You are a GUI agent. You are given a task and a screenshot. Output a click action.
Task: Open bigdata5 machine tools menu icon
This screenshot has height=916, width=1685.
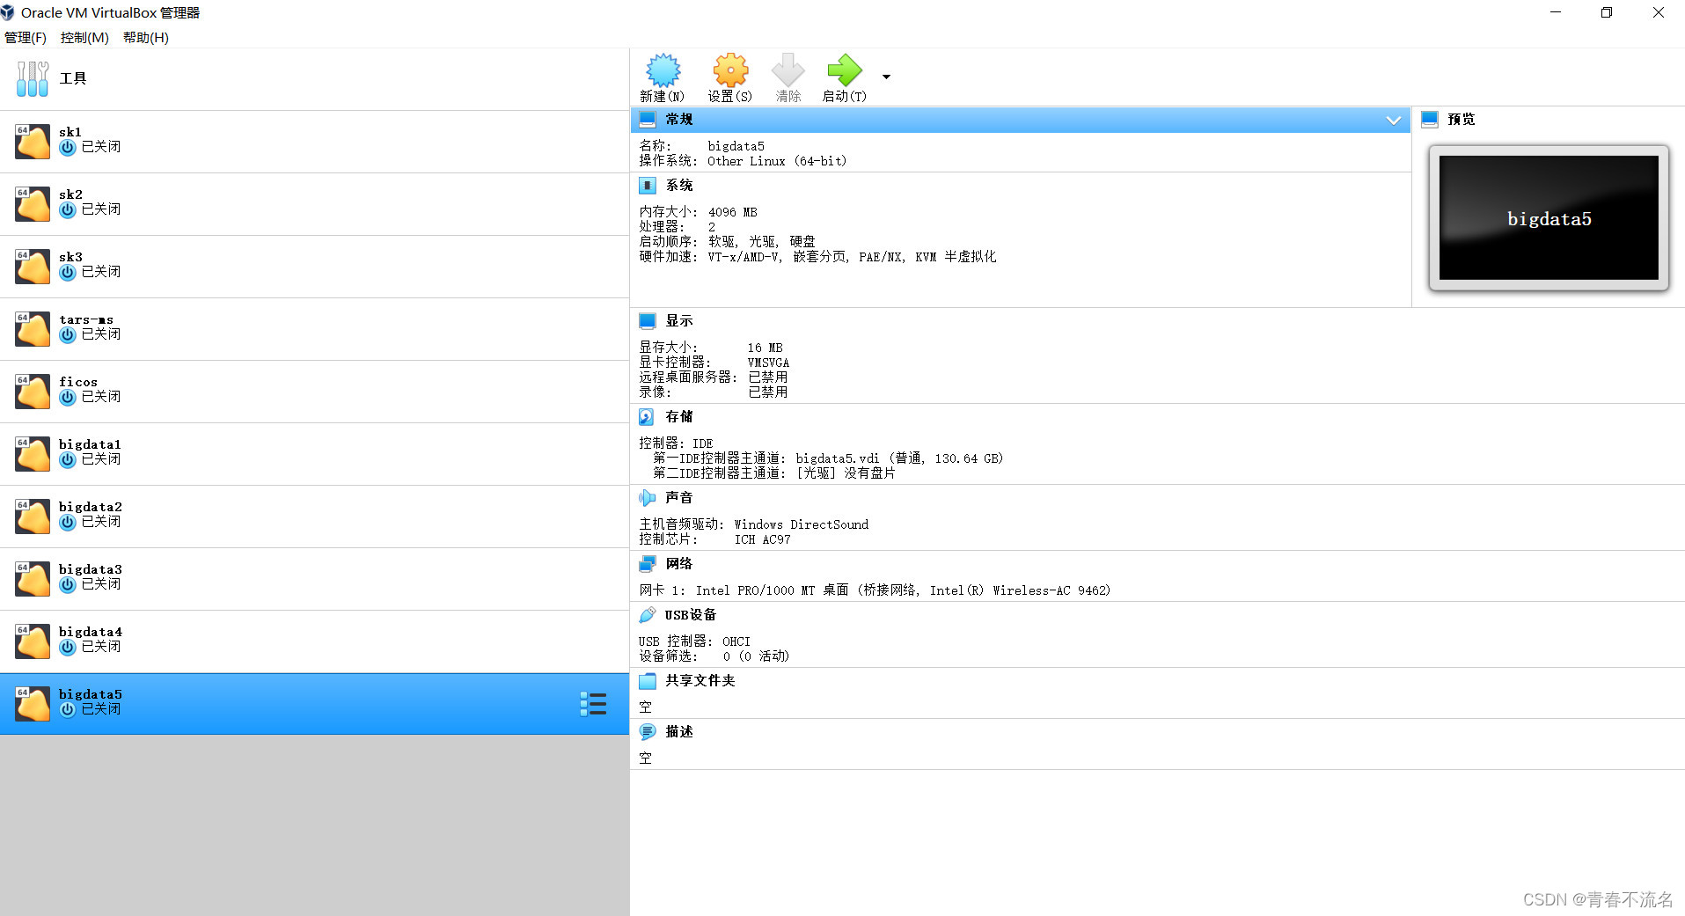pyautogui.click(x=593, y=704)
